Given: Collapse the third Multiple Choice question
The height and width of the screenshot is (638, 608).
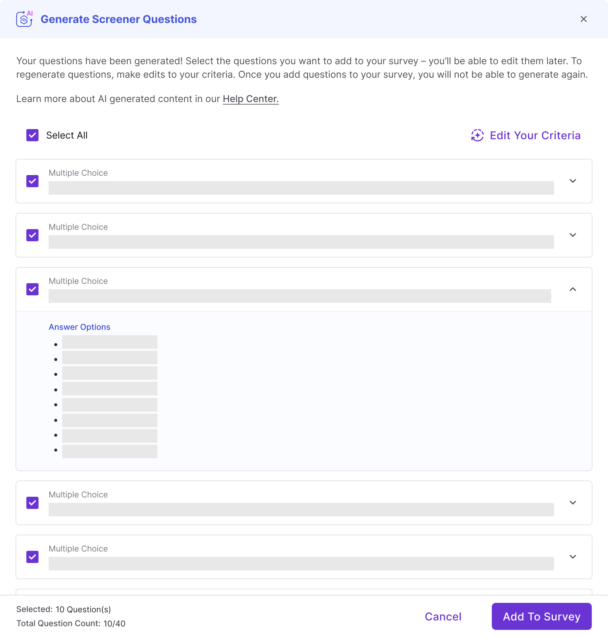Looking at the screenshot, I should coord(573,289).
